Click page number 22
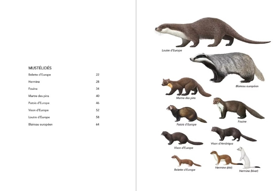Viewport: 273px width, 191px height. pos(98,75)
